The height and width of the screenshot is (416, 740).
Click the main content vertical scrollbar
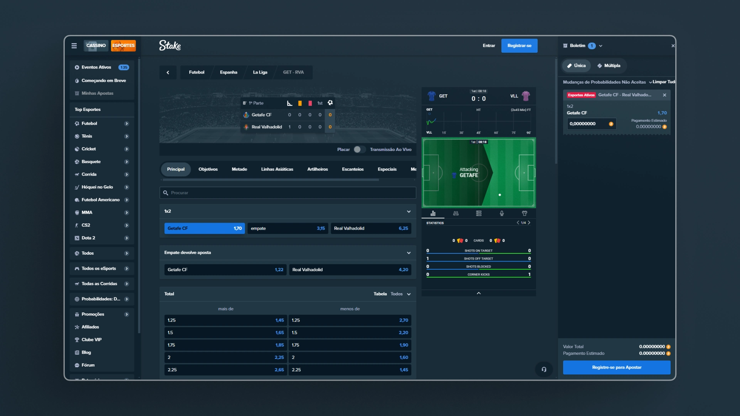click(556, 112)
